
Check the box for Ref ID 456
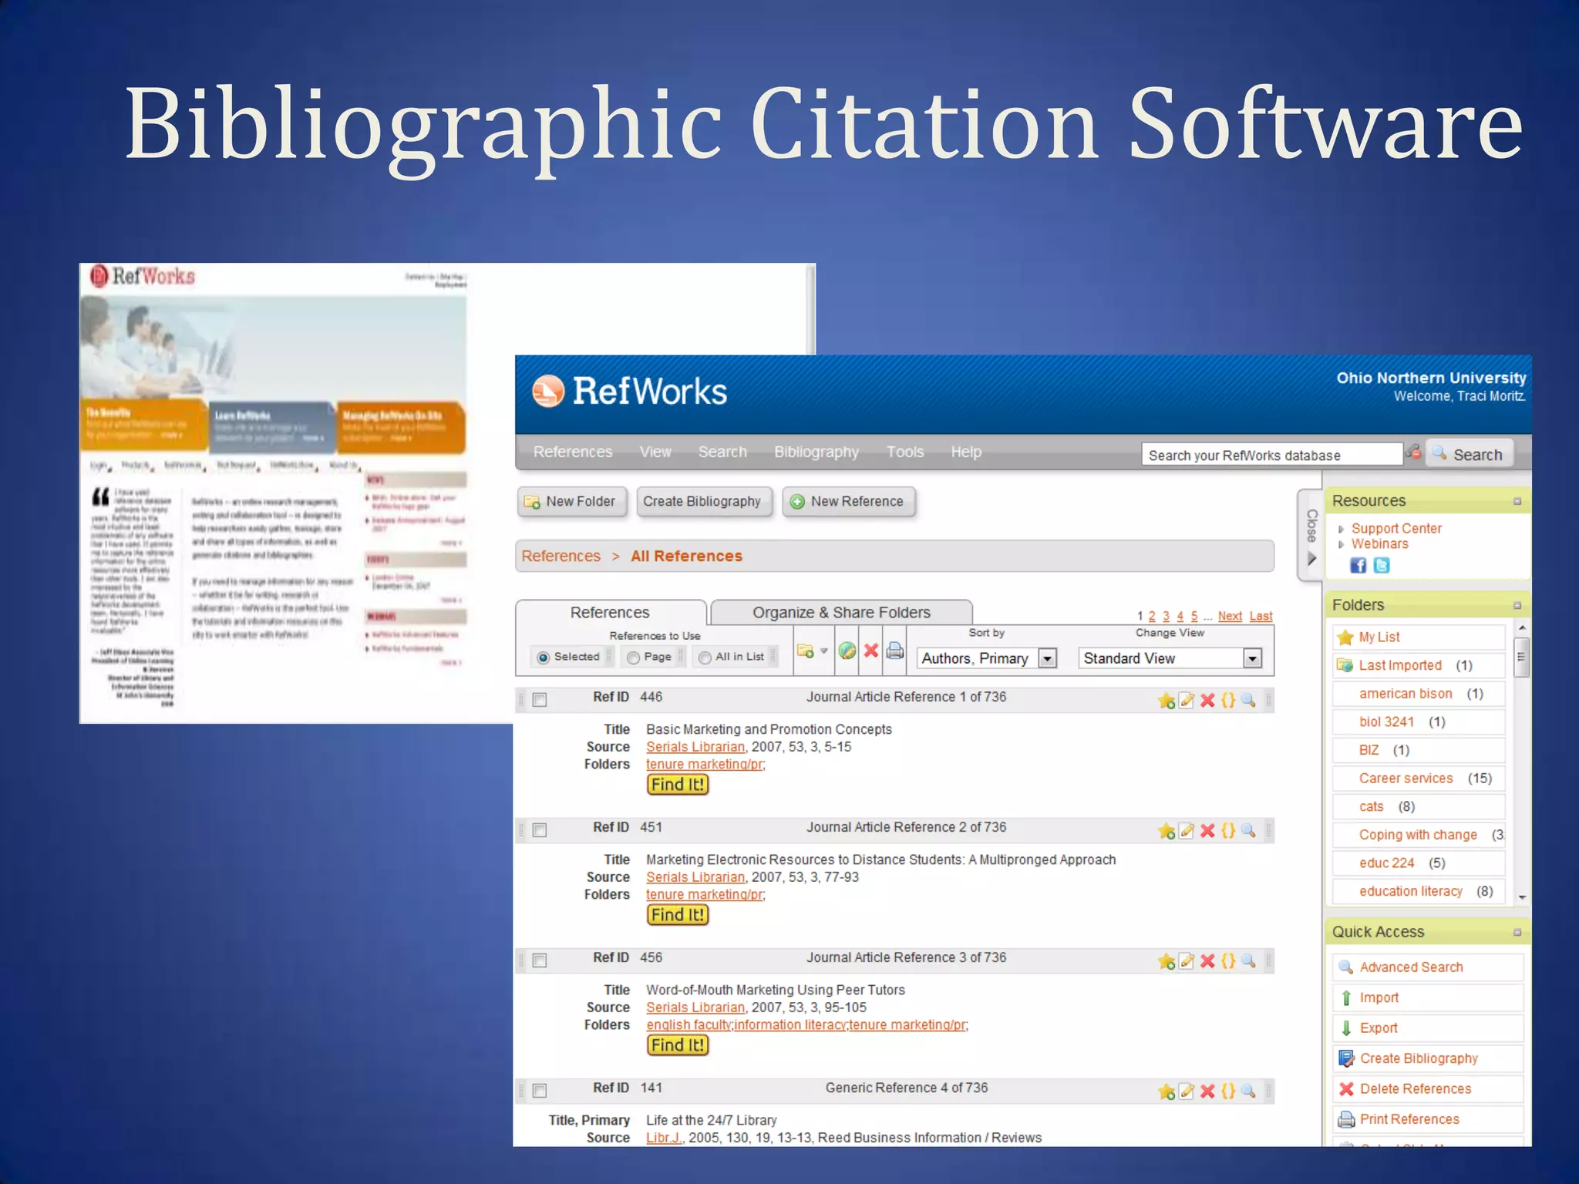pyautogui.click(x=540, y=960)
